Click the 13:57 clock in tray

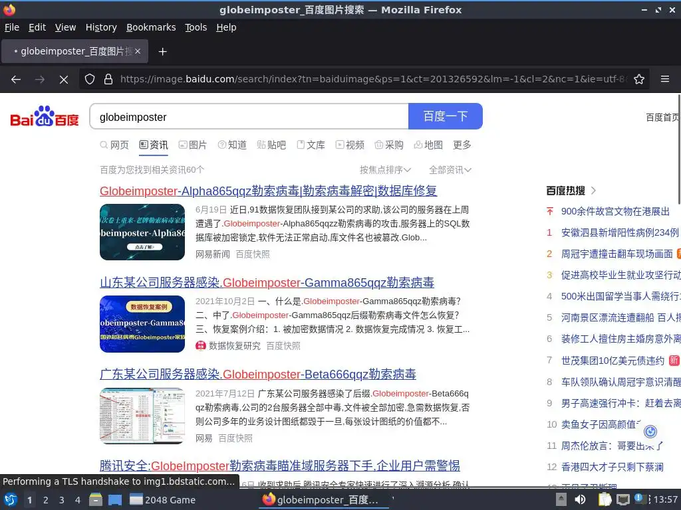[665, 499]
